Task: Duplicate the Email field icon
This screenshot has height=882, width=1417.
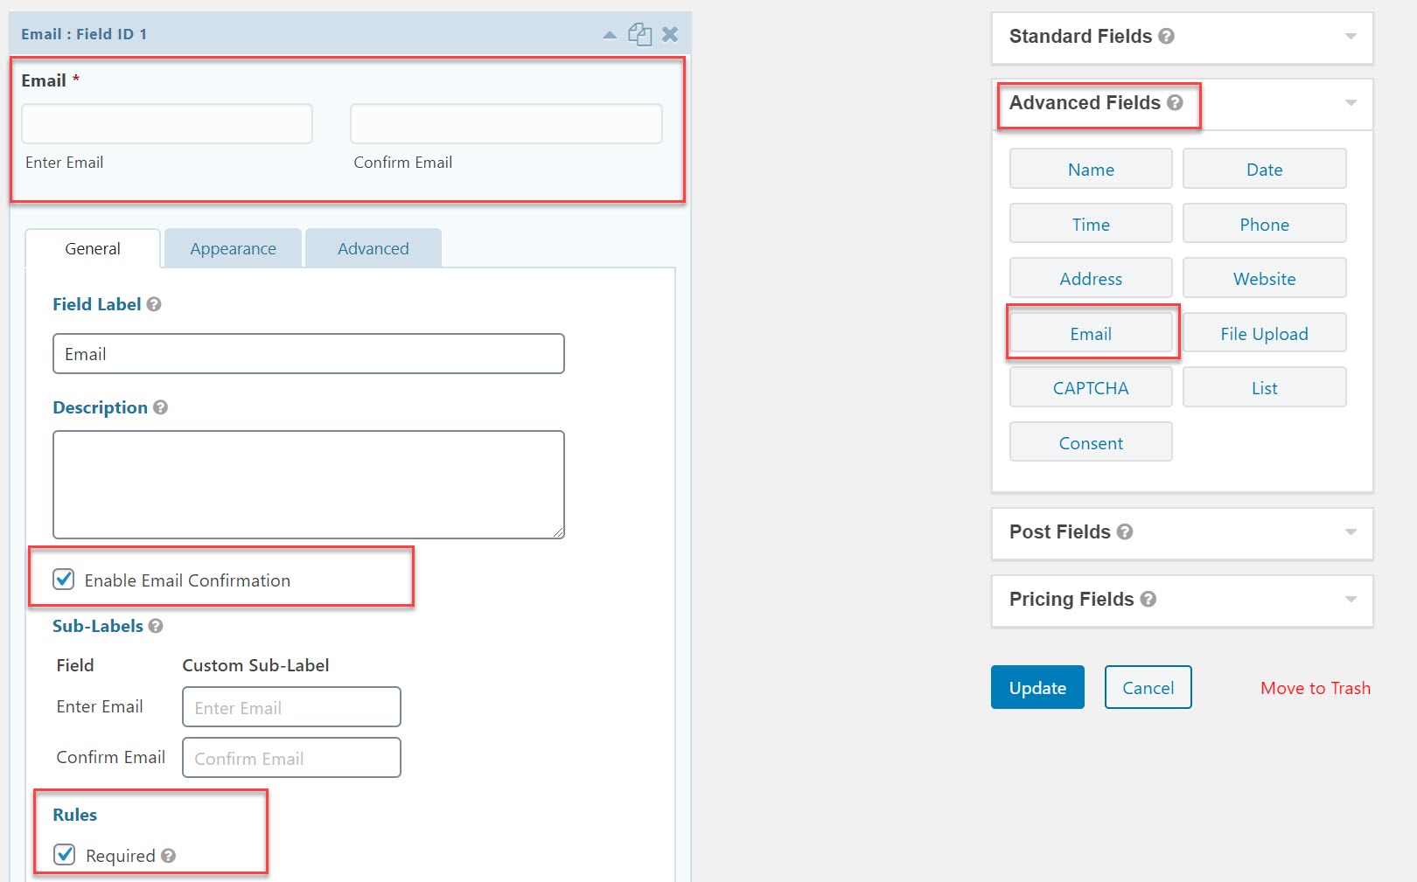Action: pyautogui.click(x=640, y=34)
